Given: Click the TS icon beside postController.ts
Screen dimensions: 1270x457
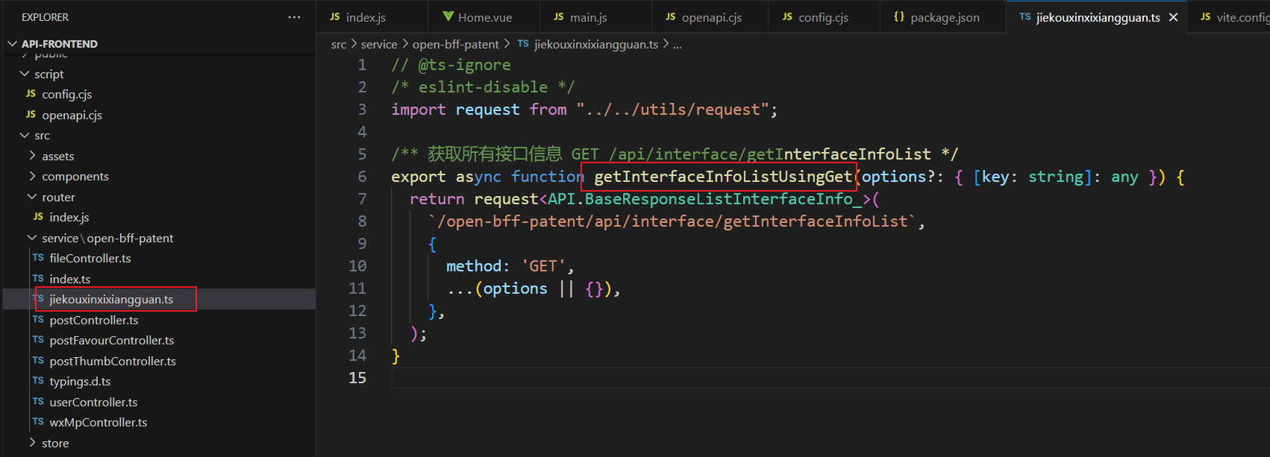Looking at the screenshot, I should (38, 320).
